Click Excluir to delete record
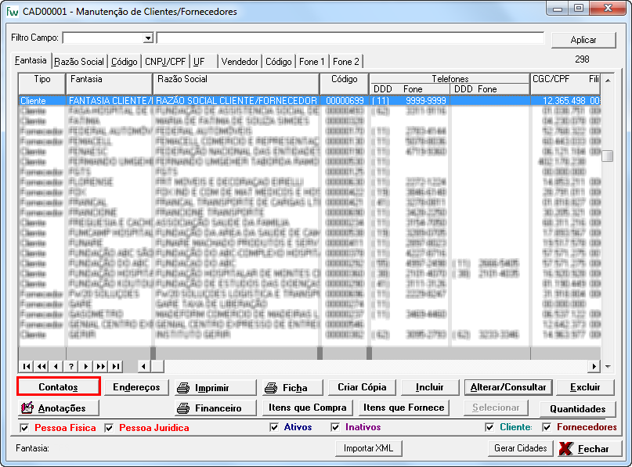 pyautogui.click(x=585, y=387)
